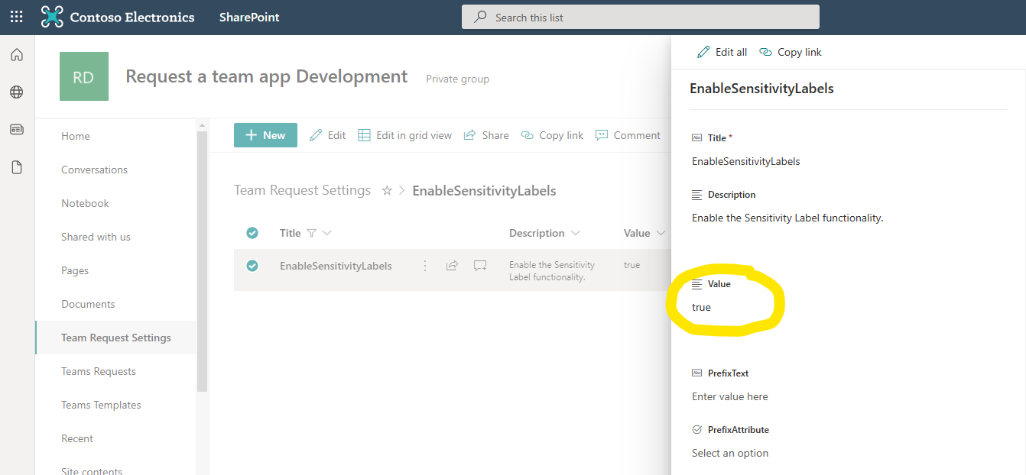Open the EnableSensitivityLabels list item
This screenshot has width=1026, height=475.
[336, 266]
